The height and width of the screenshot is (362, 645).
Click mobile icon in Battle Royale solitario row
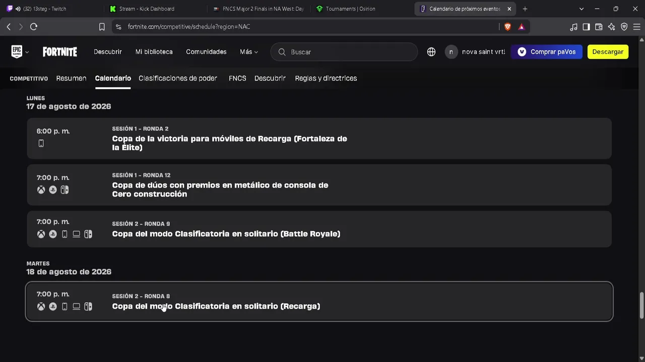pyautogui.click(x=64, y=234)
